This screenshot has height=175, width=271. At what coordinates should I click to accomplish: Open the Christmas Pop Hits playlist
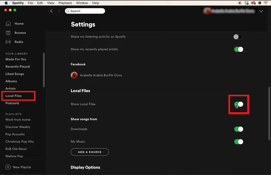click(19, 141)
